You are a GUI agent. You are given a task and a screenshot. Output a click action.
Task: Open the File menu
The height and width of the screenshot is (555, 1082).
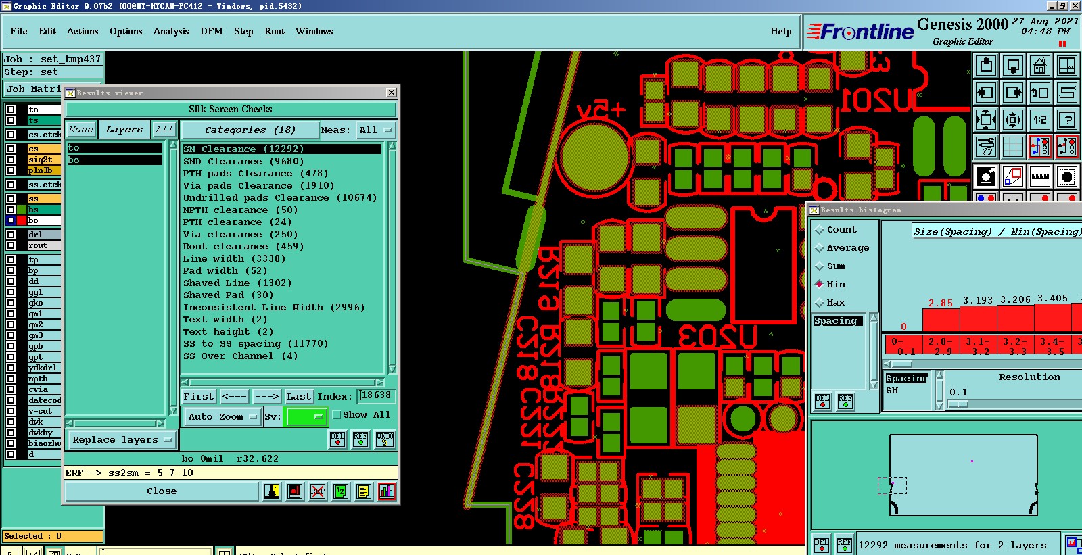point(19,31)
